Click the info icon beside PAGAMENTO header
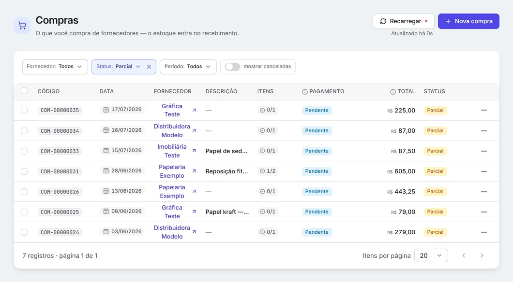Screen dimensions: 513x282 click(304, 92)
